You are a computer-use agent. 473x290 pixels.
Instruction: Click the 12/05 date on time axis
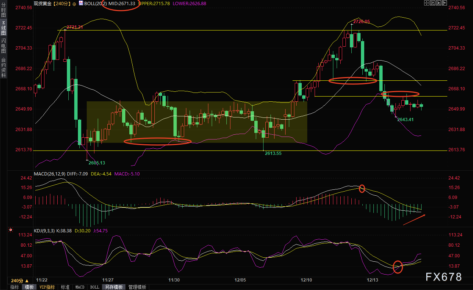pos(240,280)
